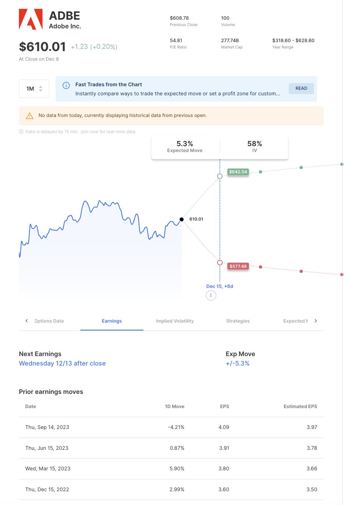
Task: Click the info icon in Fast Trades banner
Action: [67, 85]
